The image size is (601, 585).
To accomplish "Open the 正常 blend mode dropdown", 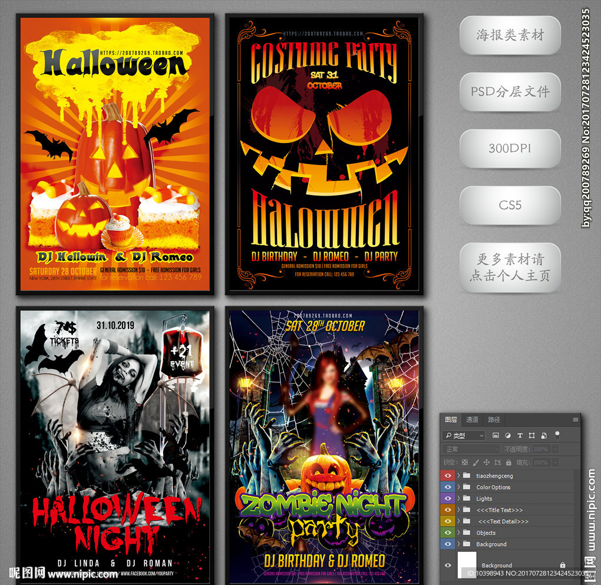I will pyautogui.click(x=471, y=449).
